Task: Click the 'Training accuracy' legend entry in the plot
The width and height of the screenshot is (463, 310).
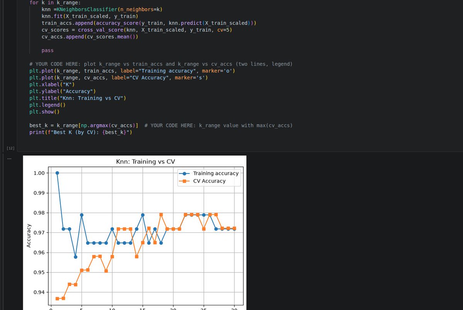Action: click(x=209, y=173)
